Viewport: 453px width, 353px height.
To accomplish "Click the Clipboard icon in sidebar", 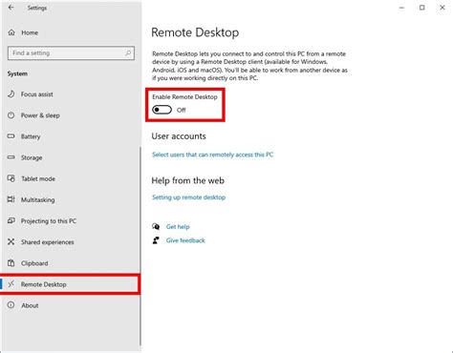I will (11, 263).
